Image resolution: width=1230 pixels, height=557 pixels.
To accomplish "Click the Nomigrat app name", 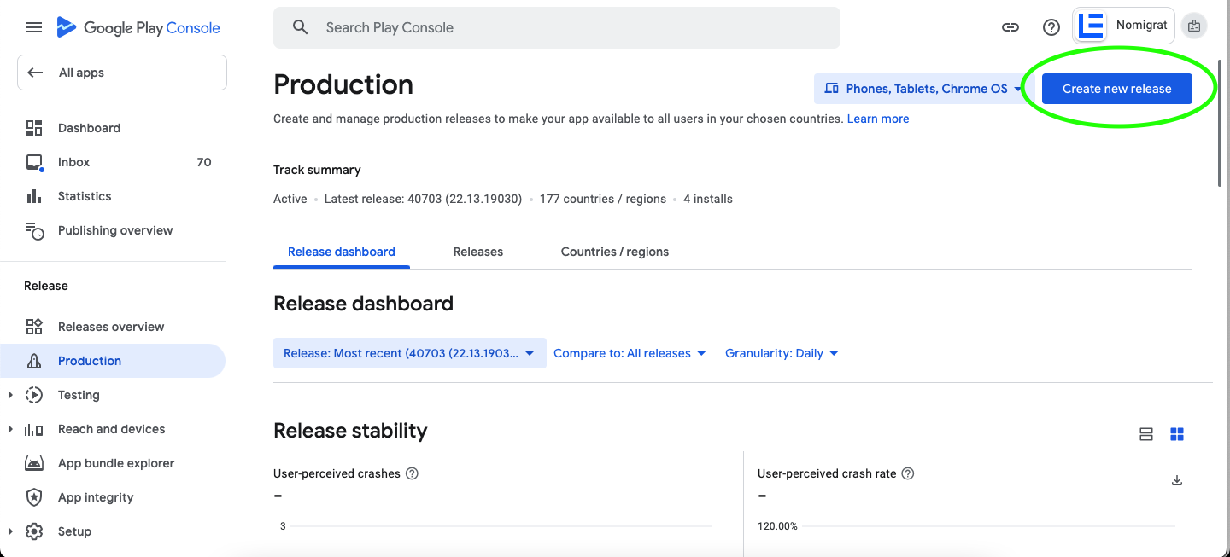I will [1141, 26].
